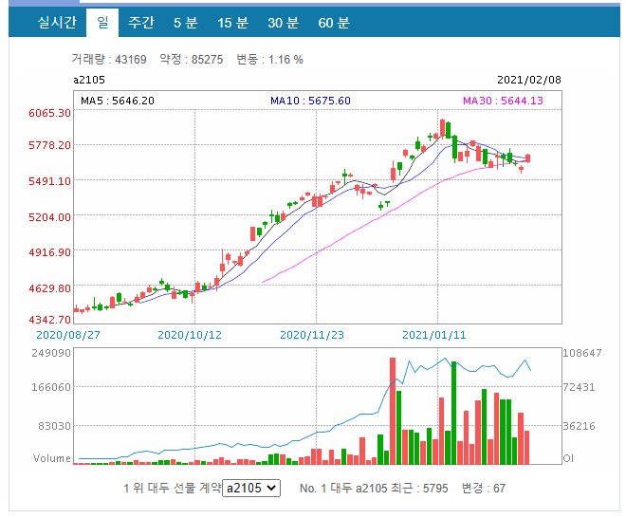Image resolution: width=626 pixels, height=518 pixels.
Task: Click the magenta MA30 label
Action: click(x=503, y=101)
